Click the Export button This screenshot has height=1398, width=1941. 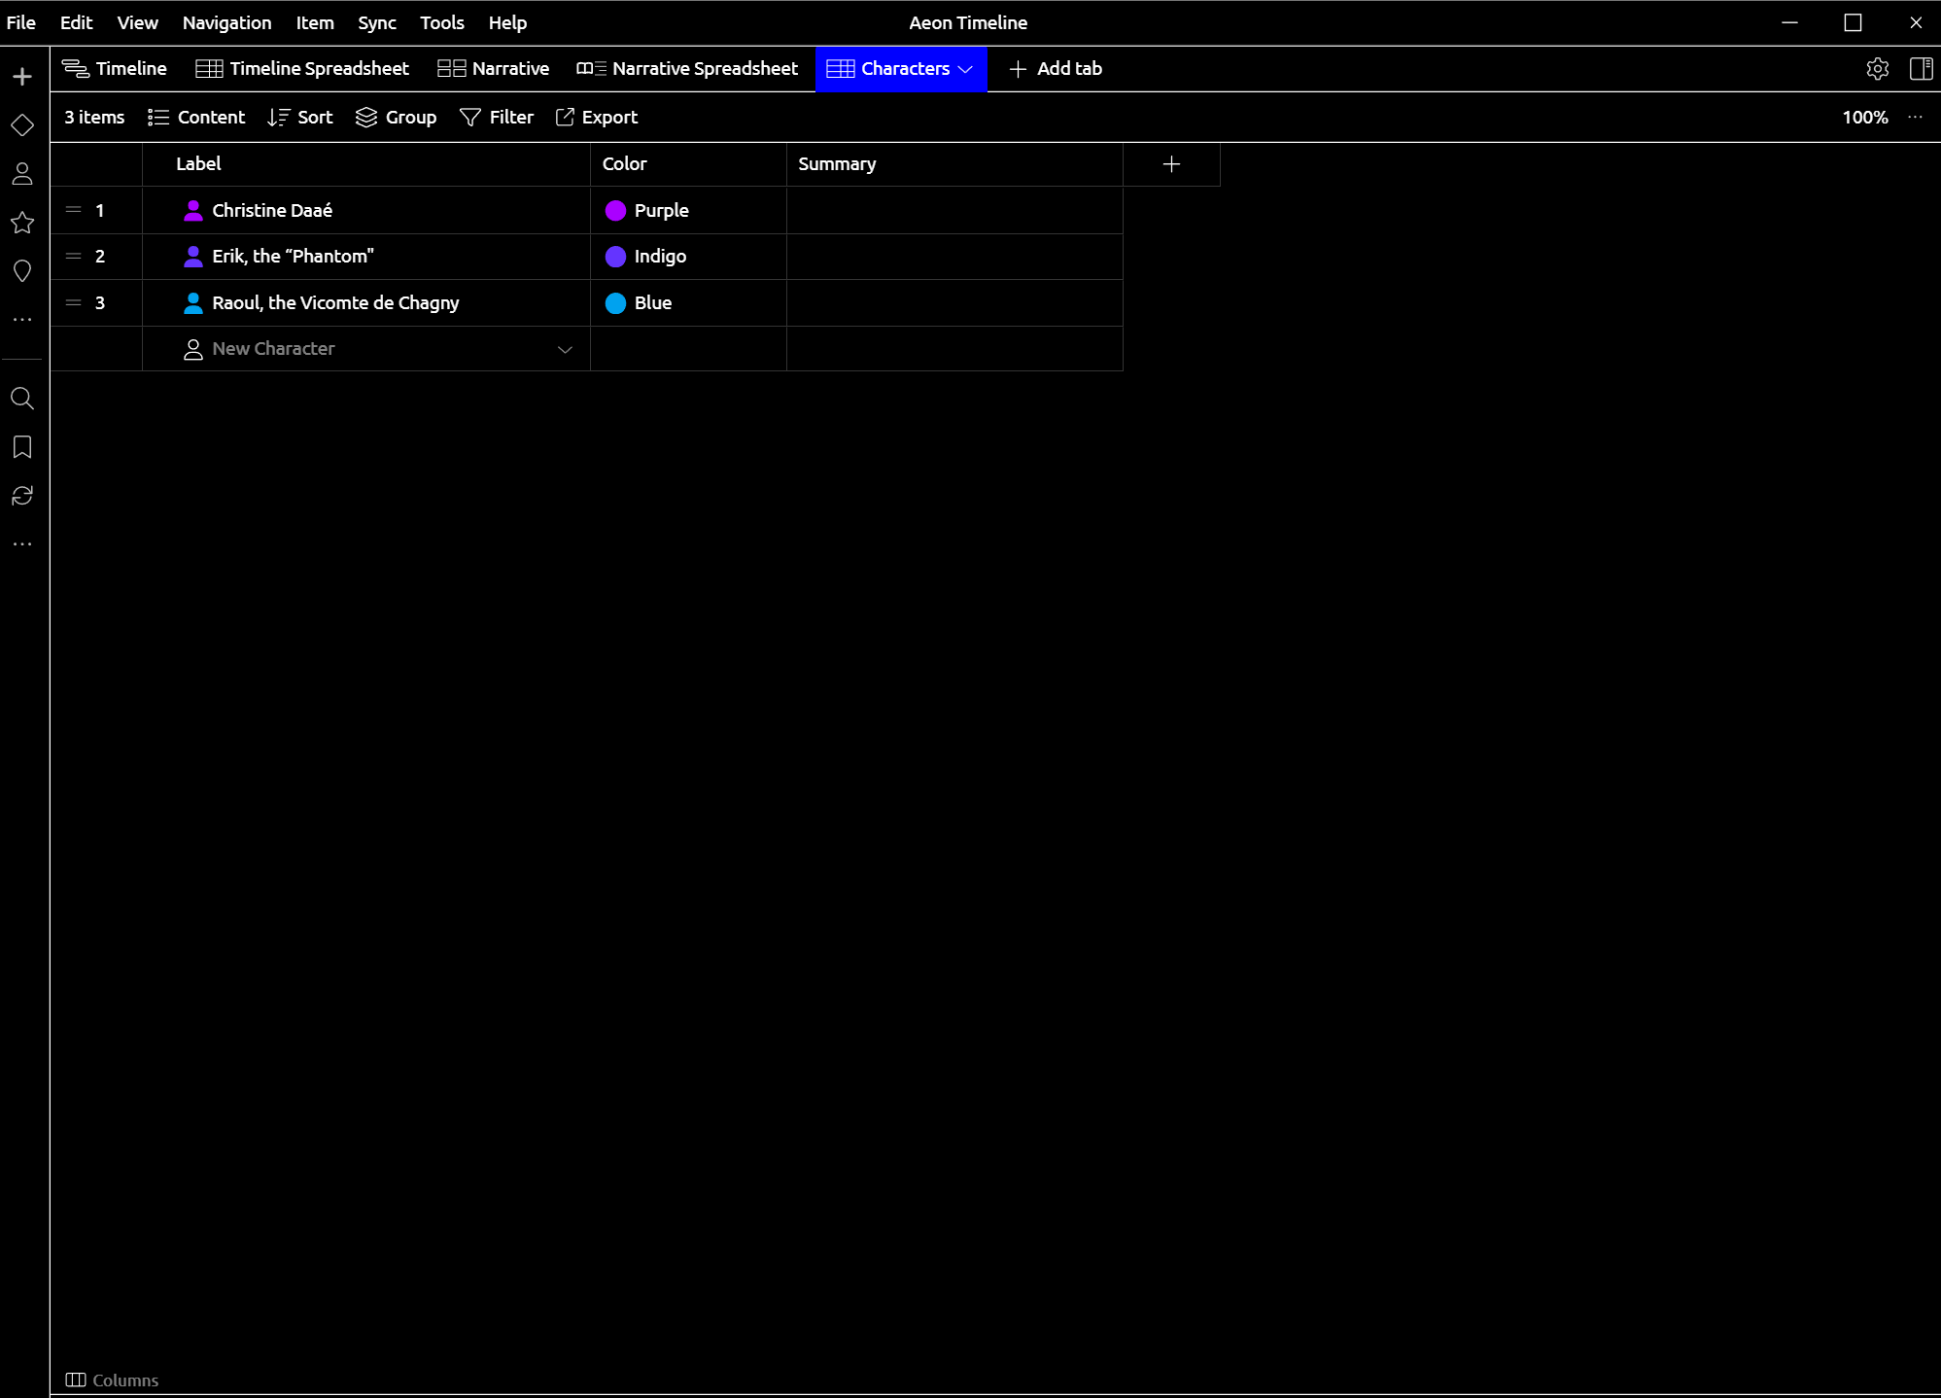pos(597,118)
